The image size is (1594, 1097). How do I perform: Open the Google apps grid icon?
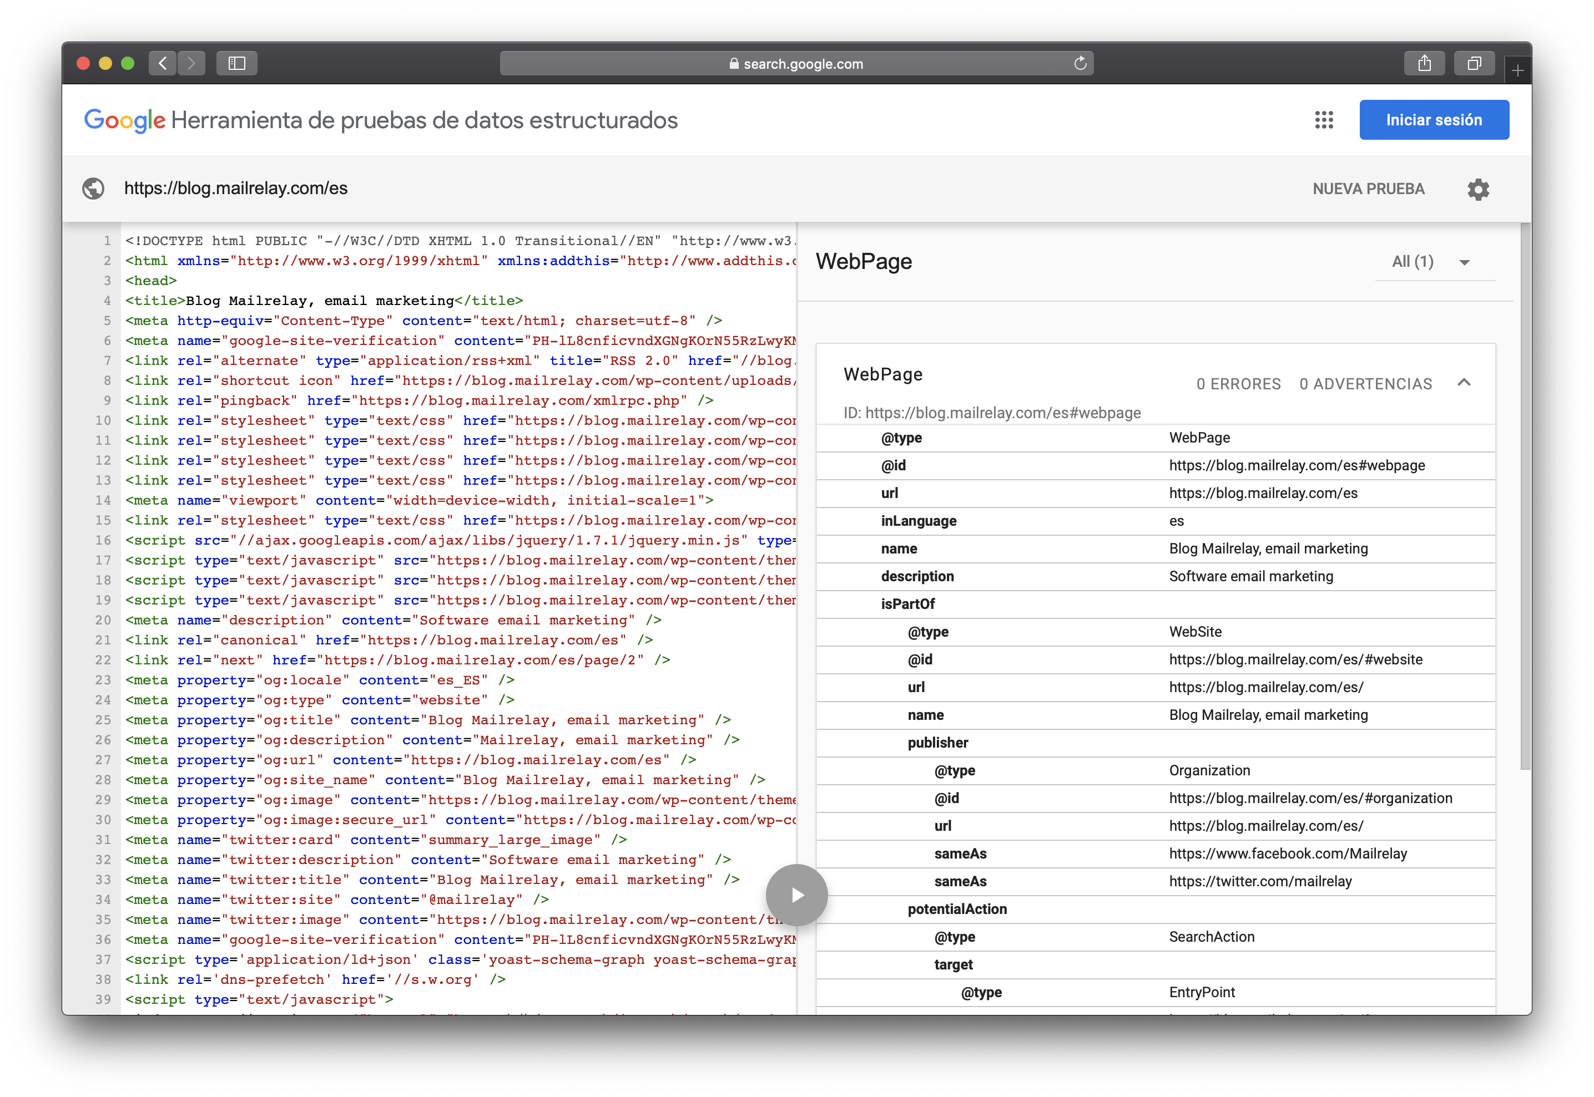click(1324, 120)
